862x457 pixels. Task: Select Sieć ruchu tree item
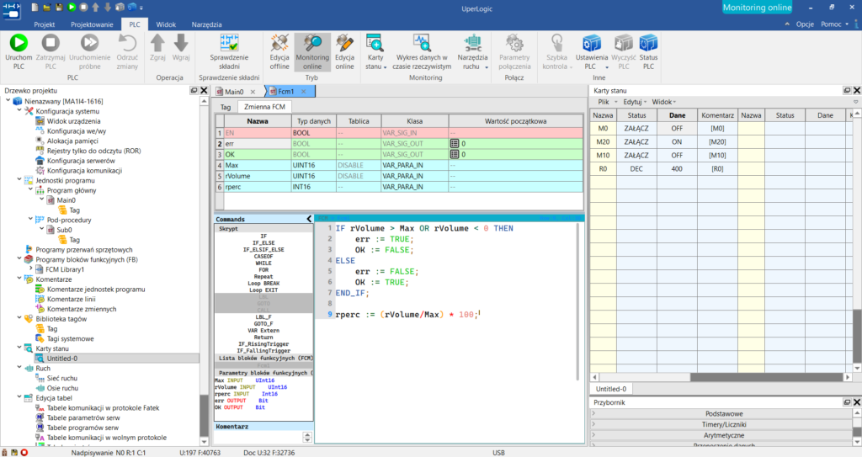(x=62, y=378)
